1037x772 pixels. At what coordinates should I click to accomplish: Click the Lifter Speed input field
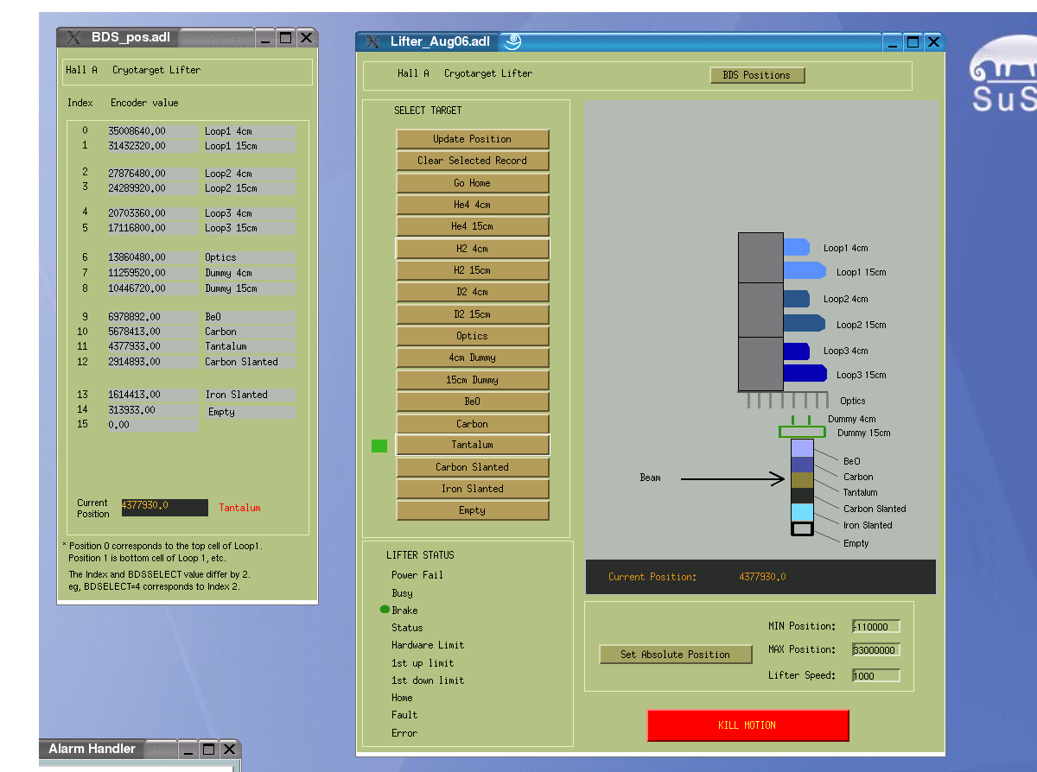click(875, 676)
